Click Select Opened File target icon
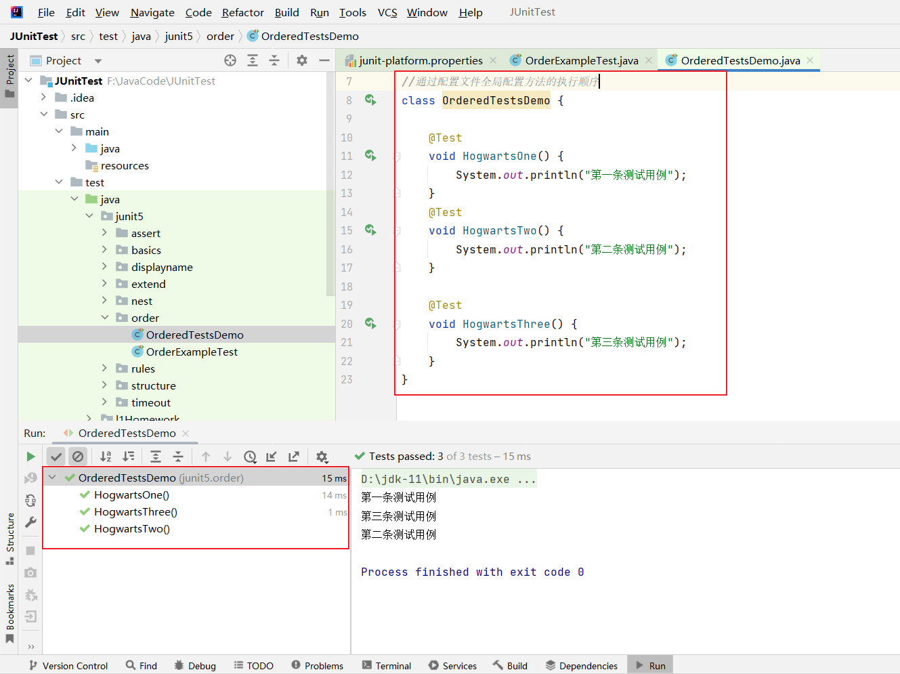900x674 pixels. click(x=230, y=60)
